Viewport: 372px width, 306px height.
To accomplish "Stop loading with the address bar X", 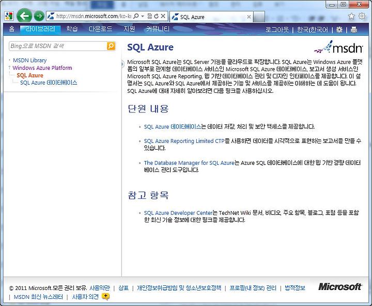I will coord(163,16).
